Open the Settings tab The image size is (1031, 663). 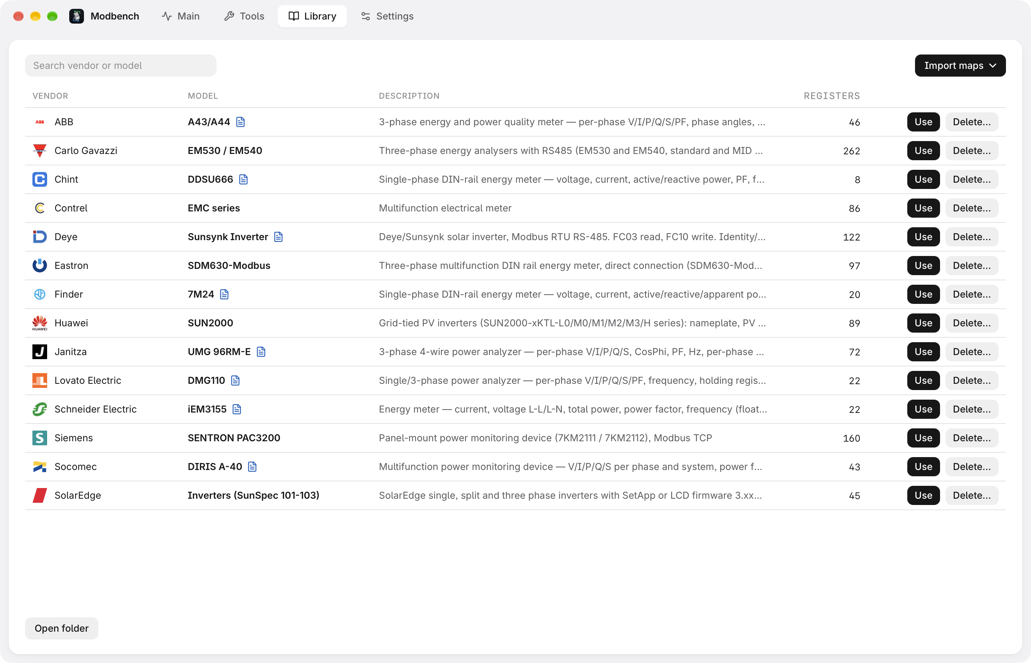pyautogui.click(x=387, y=16)
